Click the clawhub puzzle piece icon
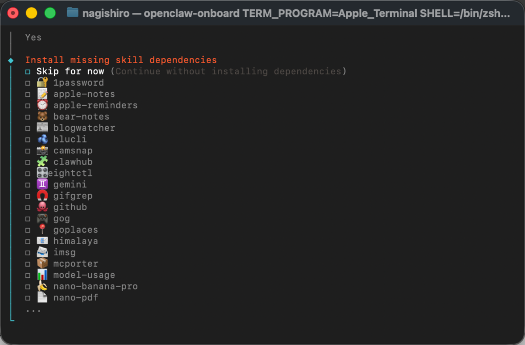 [43, 161]
